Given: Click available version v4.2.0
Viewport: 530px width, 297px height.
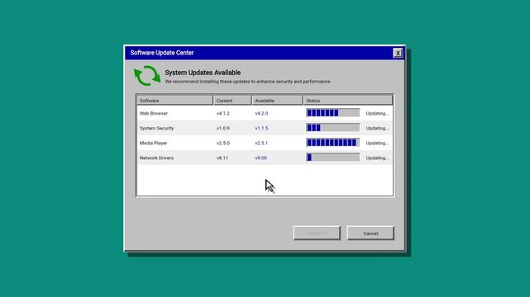Looking at the screenshot, I should [261, 113].
